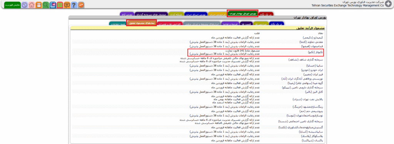This screenshot has height=144, width=394.
Task: Open the blue chart report icon
Action: tap(53, 5)
